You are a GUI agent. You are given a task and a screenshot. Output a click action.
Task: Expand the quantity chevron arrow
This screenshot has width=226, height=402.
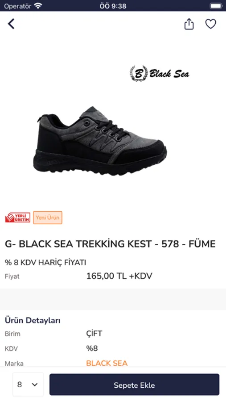(x=35, y=385)
